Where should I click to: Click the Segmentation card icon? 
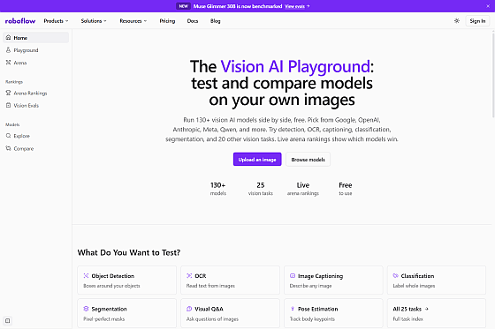tap(86, 309)
